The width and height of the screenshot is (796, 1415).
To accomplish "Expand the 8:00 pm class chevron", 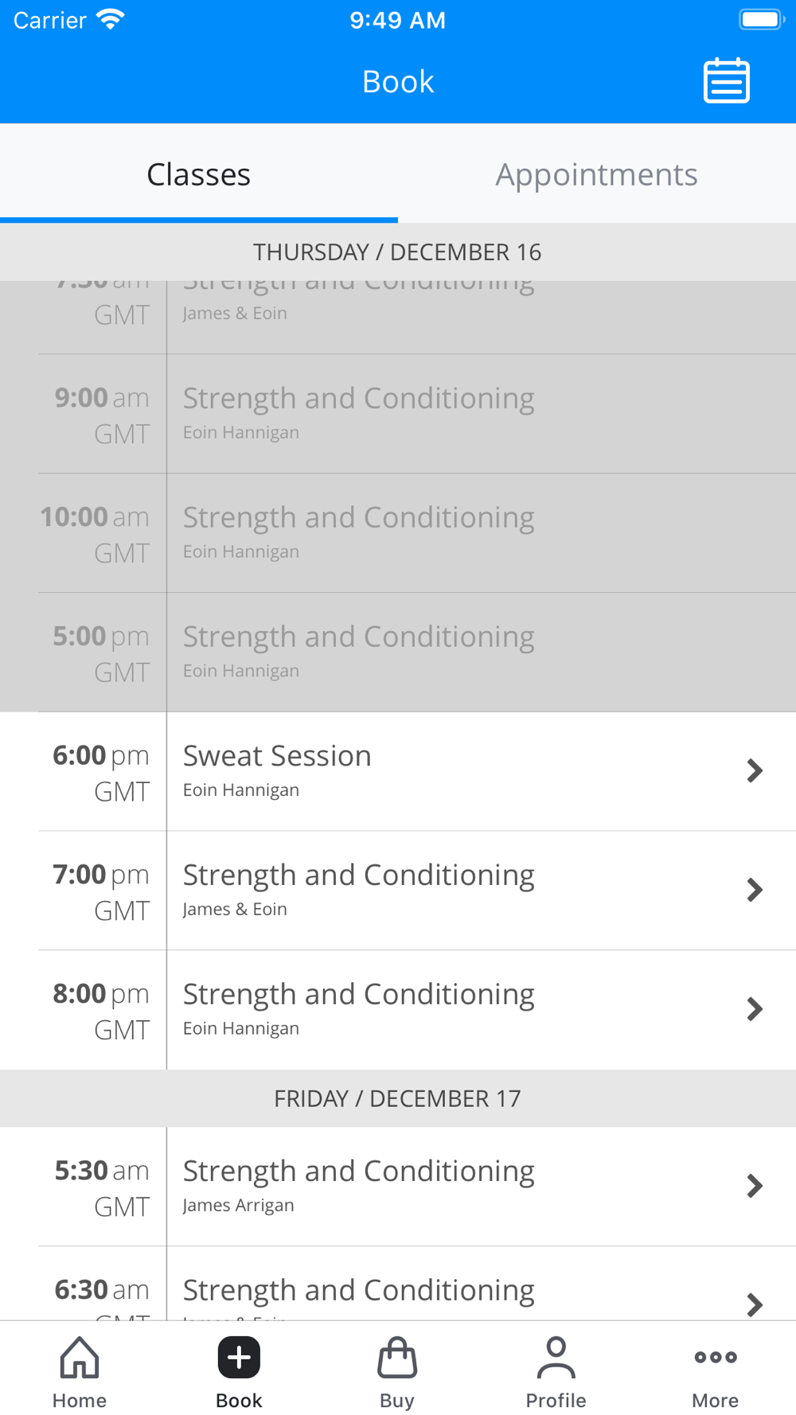I will tap(755, 1009).
